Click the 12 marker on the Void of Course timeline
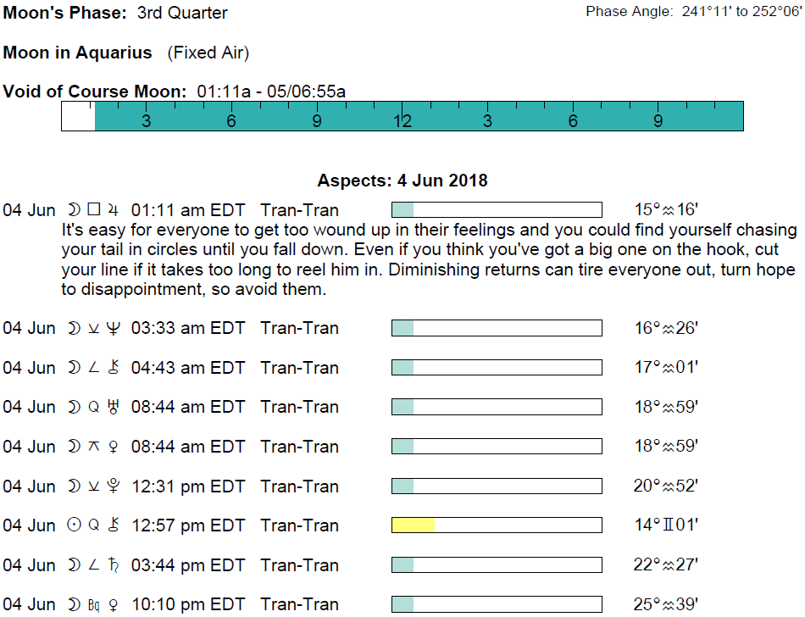The width and height of the screenshot is (805, 617). (x=402, y=121)
